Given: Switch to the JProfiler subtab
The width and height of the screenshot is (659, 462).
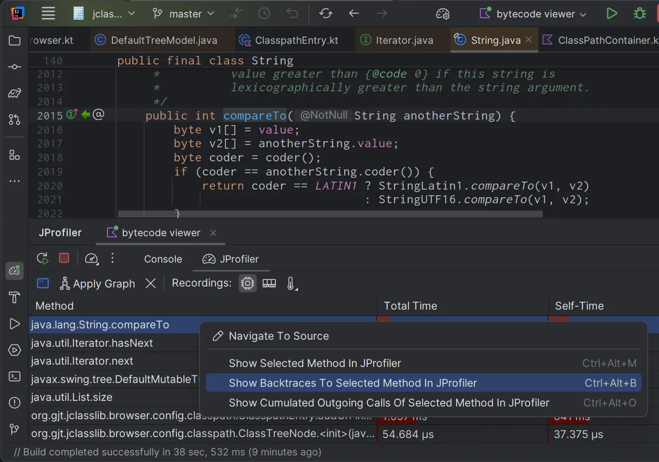Looking at the screenshot, I should (231, 259).
